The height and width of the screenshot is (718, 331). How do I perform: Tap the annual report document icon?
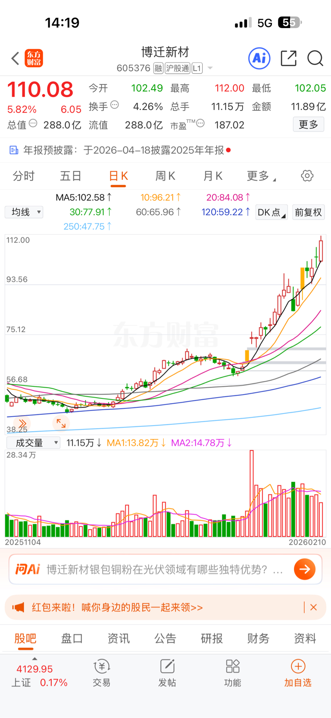[14, 150]
